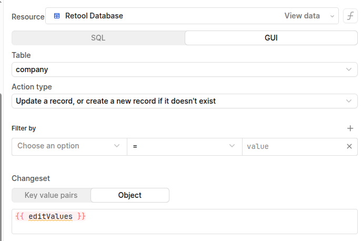Click the Retool Database table icon
The width and height of the screenshot is (362, 241).
[x=57, y=16]
